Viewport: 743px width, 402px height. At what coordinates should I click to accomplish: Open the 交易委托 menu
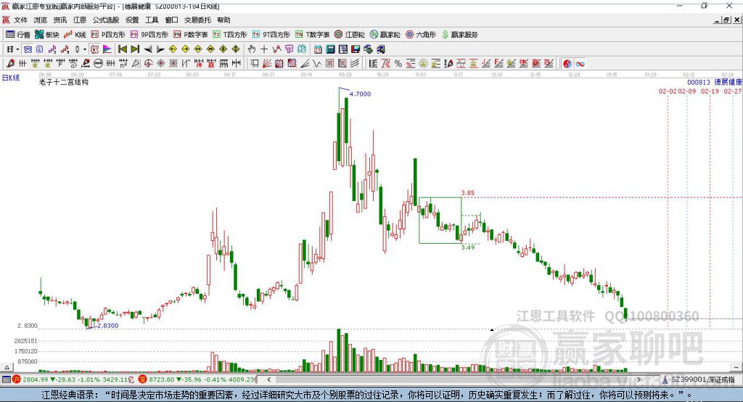[197, 20]
